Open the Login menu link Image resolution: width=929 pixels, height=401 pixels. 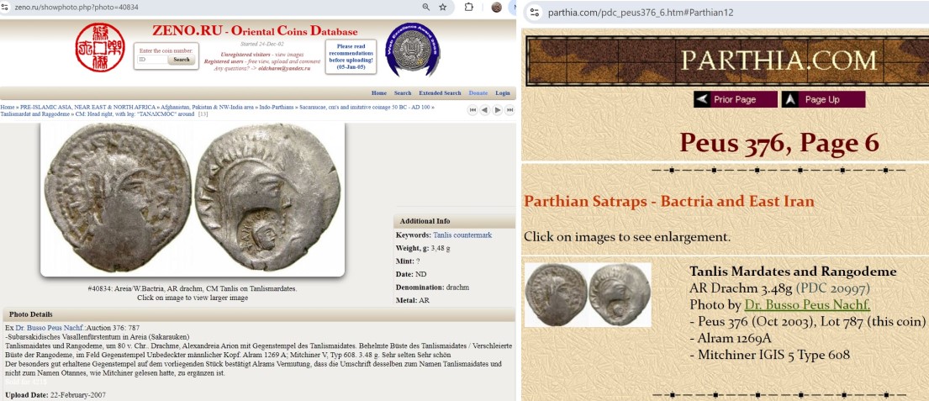click(503, 93)
